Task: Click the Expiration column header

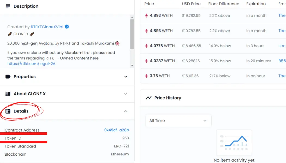Action: click(x=256, y=4)
